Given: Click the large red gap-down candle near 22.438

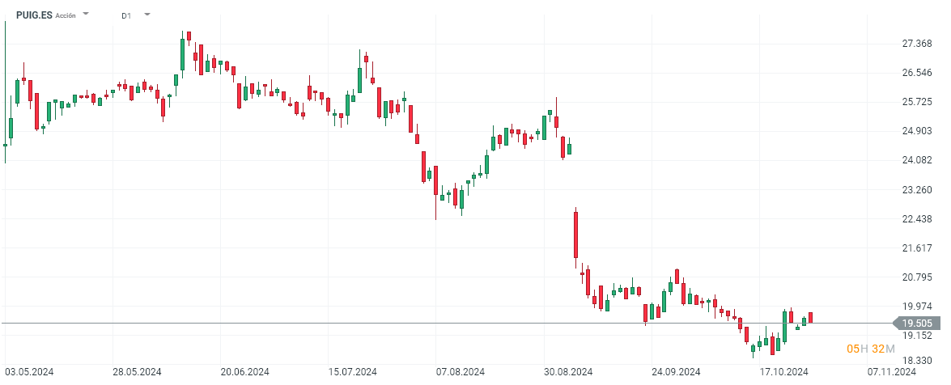Looking at the screenshot, I should [x=575, y=234].
